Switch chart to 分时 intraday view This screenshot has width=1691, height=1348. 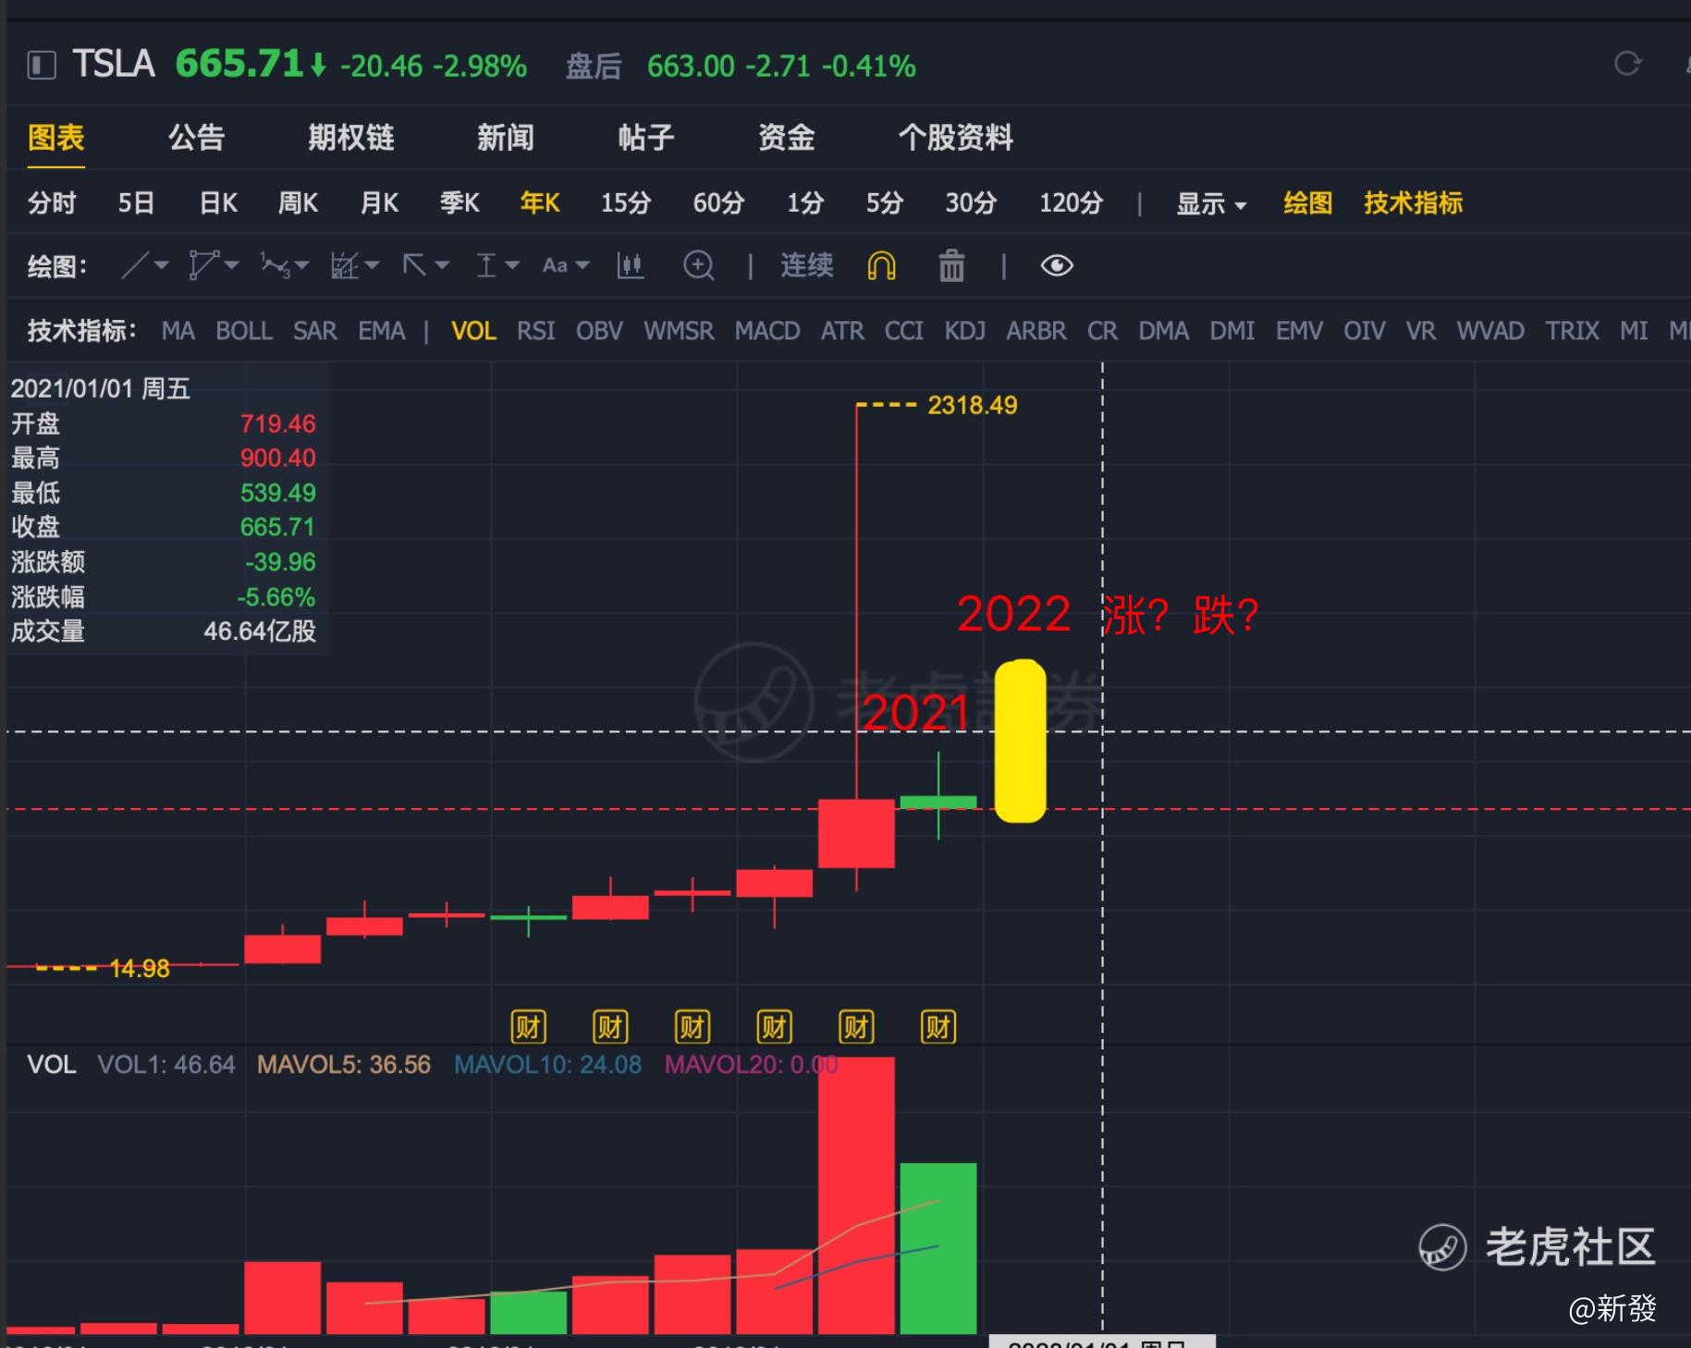[x=52, y=203]
